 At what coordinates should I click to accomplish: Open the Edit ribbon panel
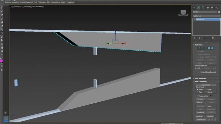[36, 2]
